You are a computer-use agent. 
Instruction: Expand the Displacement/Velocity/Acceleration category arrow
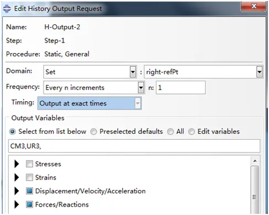(x=17, y=191)
